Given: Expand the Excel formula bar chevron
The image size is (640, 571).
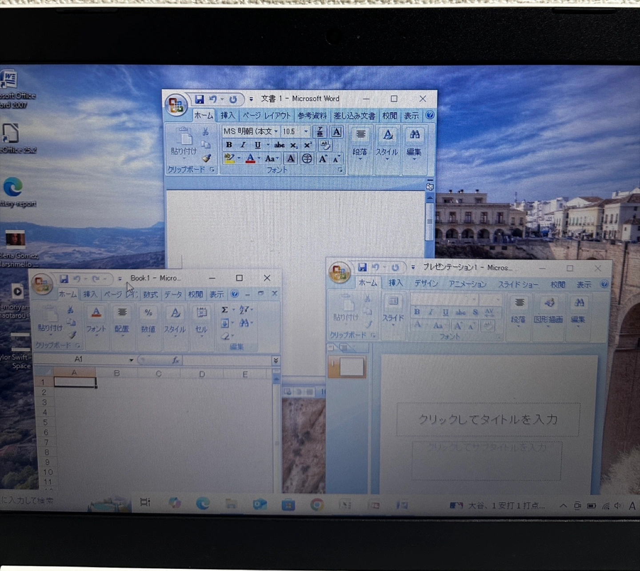Looking at the screenshot, I should pos(276,360).
